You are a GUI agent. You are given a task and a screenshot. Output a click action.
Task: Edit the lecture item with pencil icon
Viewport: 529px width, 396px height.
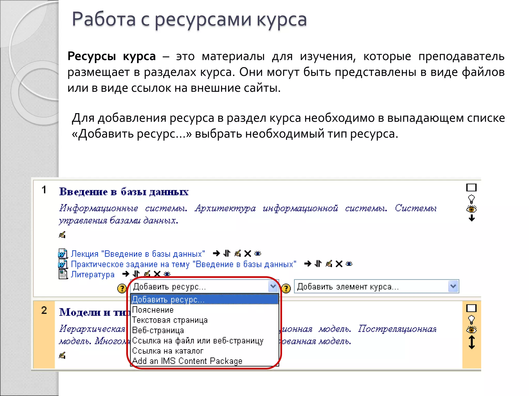pos(238,254)
